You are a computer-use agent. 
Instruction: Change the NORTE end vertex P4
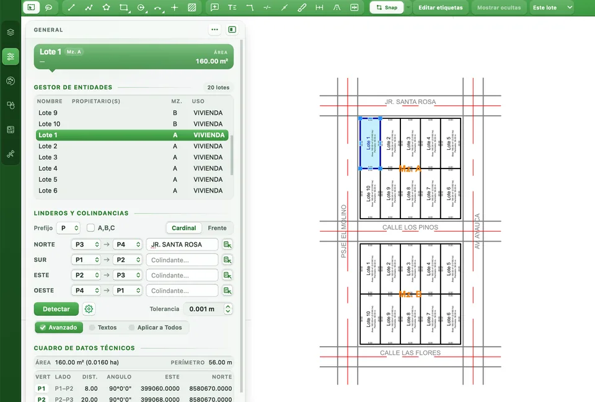point(128,245)
